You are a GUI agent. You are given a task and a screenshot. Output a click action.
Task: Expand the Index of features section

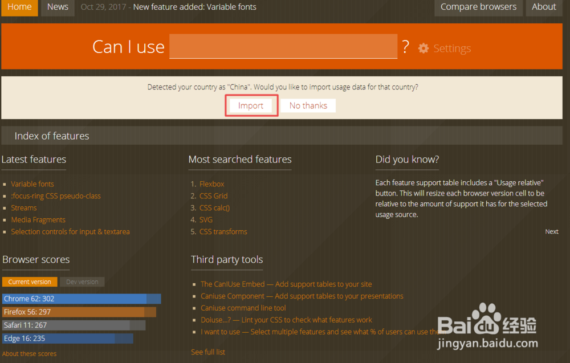(282, 136)
